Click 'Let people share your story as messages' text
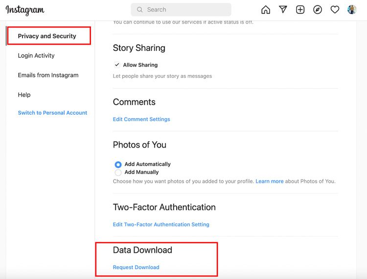Screen dimensions: 367x279 [x=162, y=76]
